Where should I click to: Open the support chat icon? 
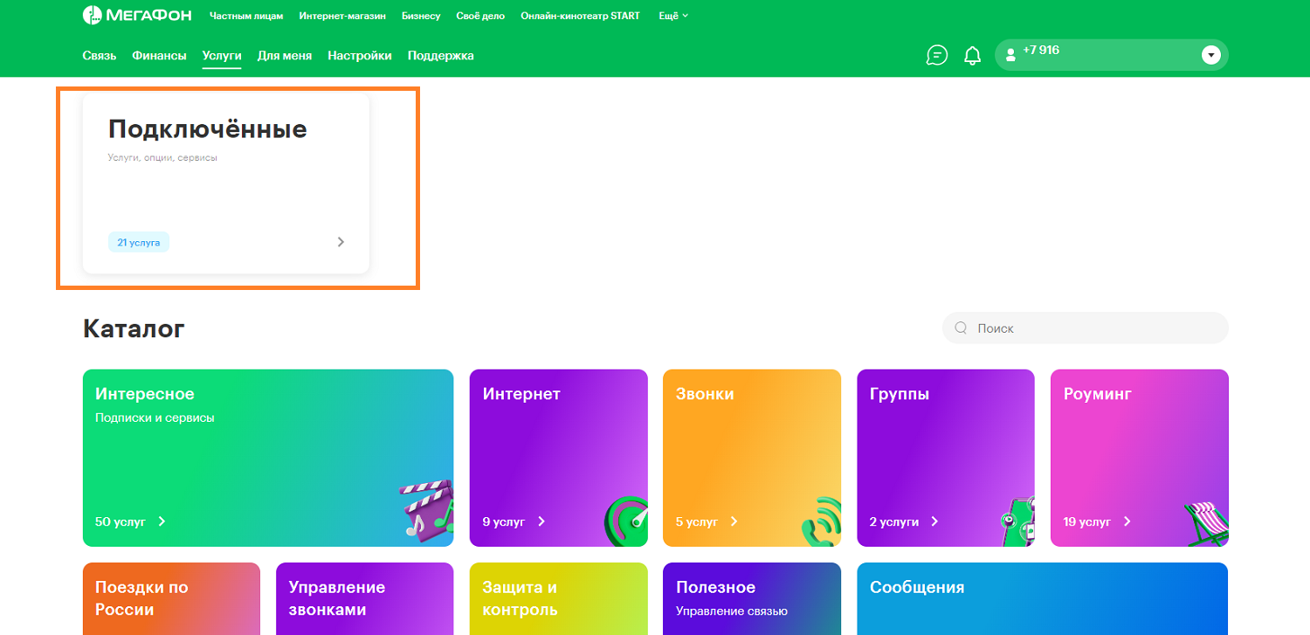point(937,56)
